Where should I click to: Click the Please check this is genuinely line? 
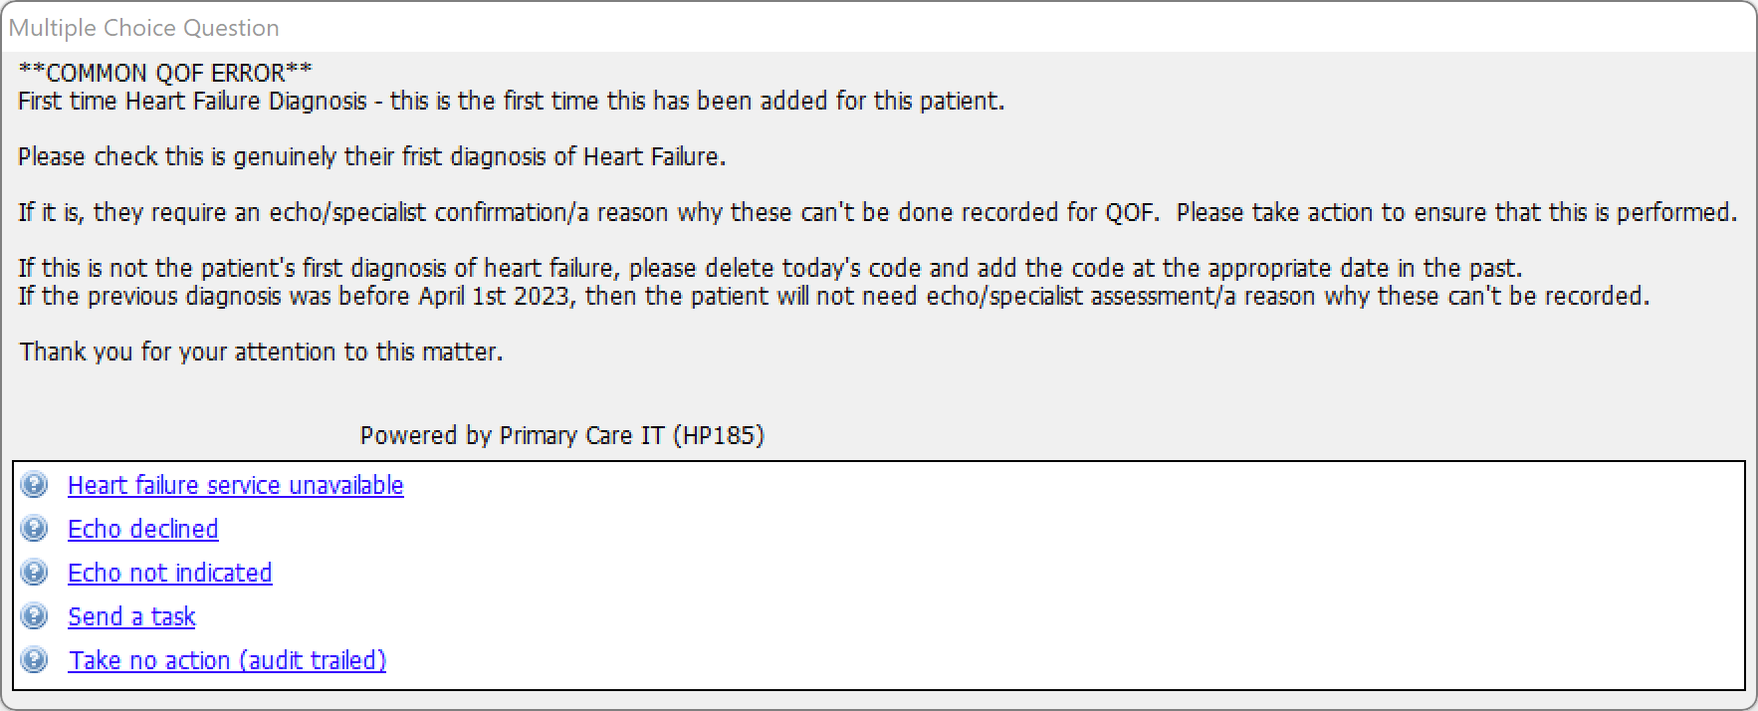click(372, 156)
